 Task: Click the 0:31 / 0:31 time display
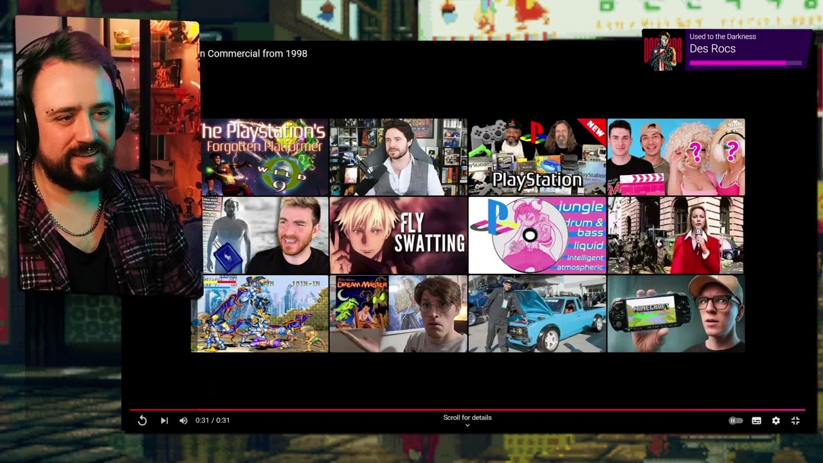point(213,421)
